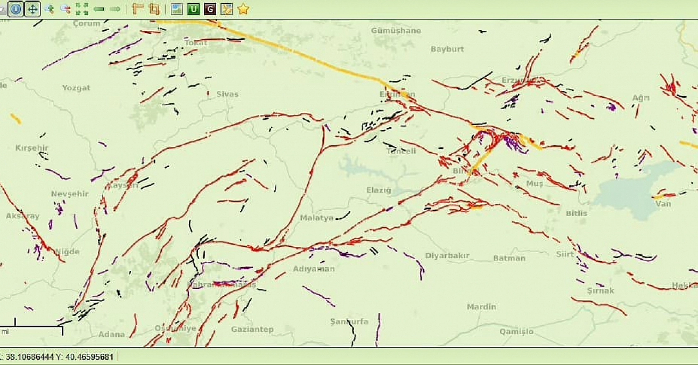Screen dimensions: 698x365
Task: Select the Identify info tool
Action: [x=16, y=9]
